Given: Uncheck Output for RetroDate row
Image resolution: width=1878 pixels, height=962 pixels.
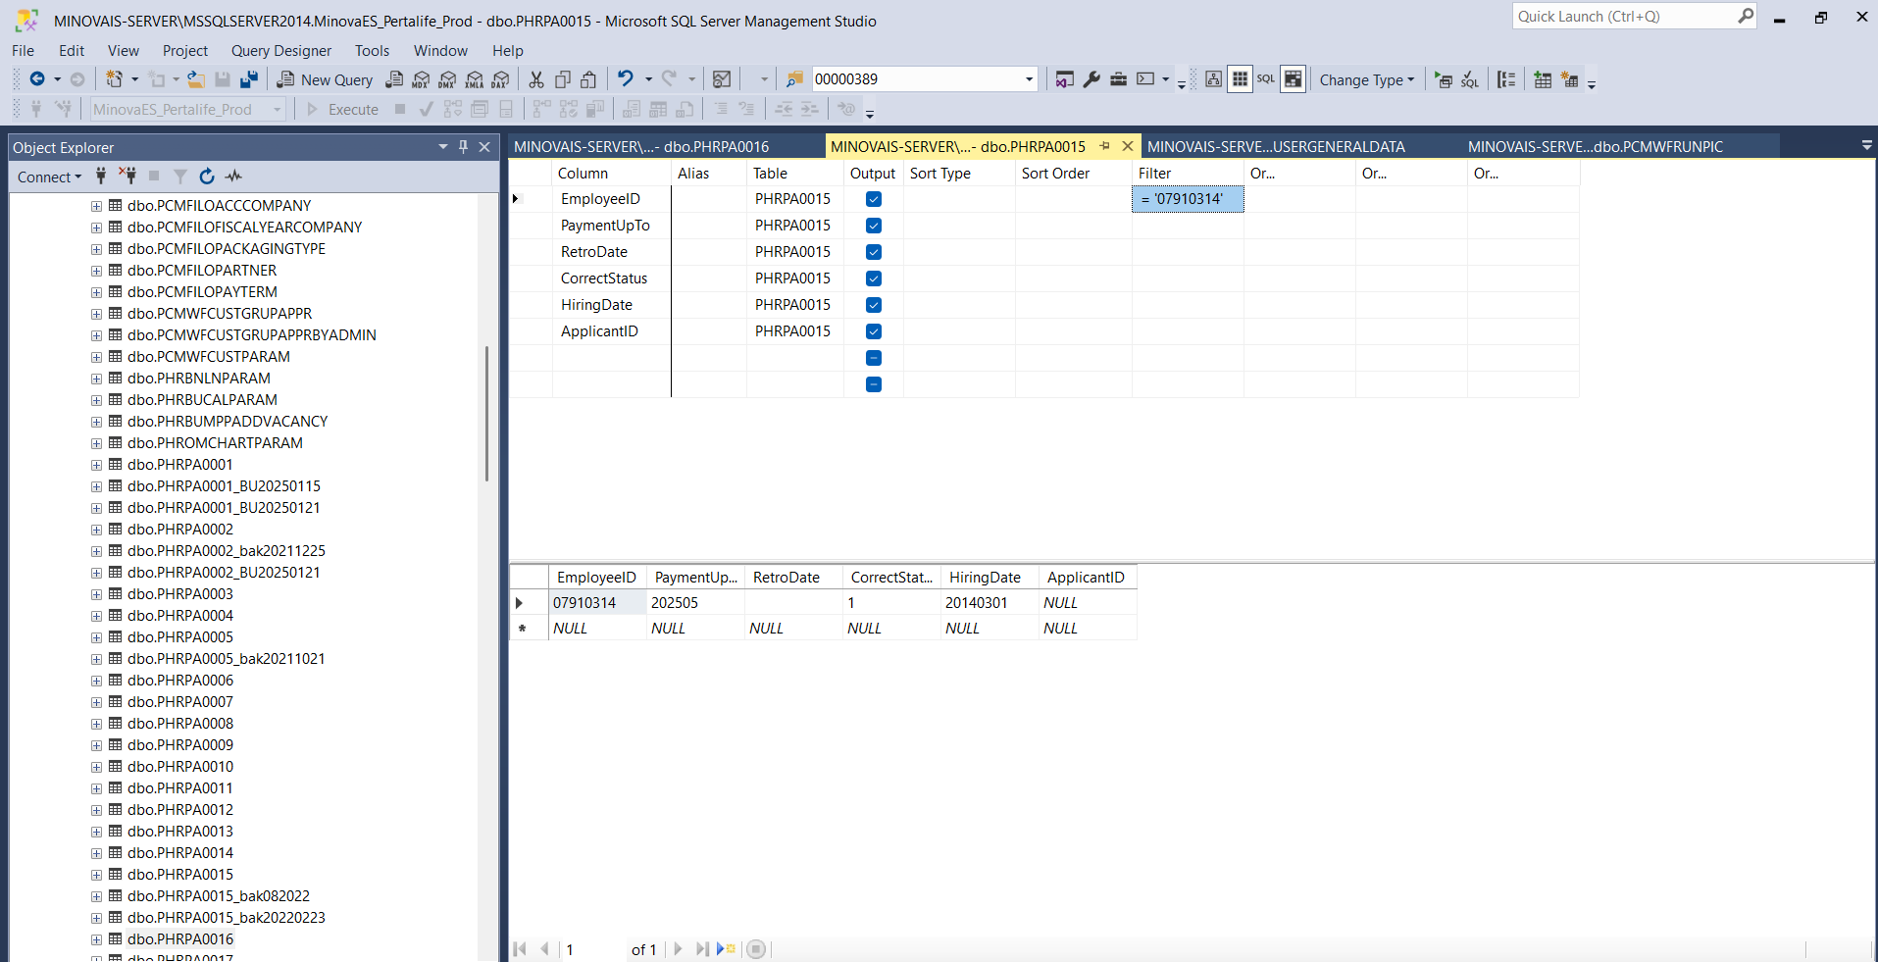Looking at the screenshot, I should 874,252.
